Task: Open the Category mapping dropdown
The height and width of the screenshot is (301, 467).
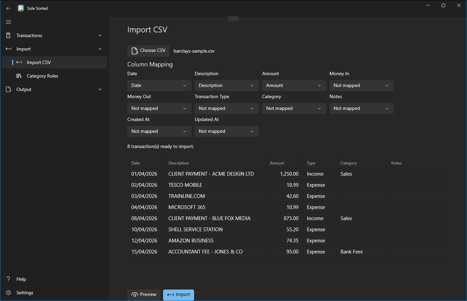Action: [x=294, y=109]
